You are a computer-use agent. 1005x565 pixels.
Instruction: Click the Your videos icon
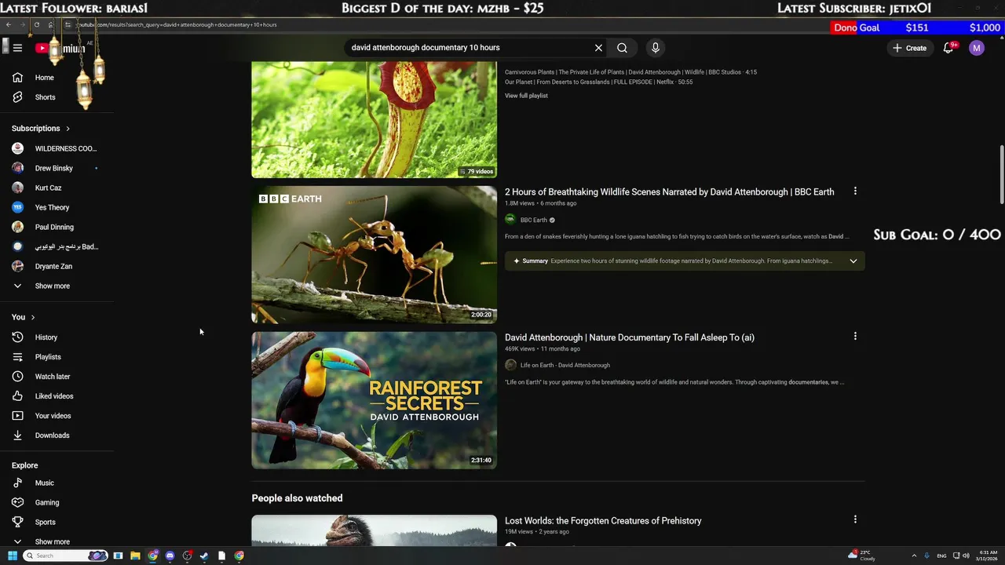[x=17, y=416]
